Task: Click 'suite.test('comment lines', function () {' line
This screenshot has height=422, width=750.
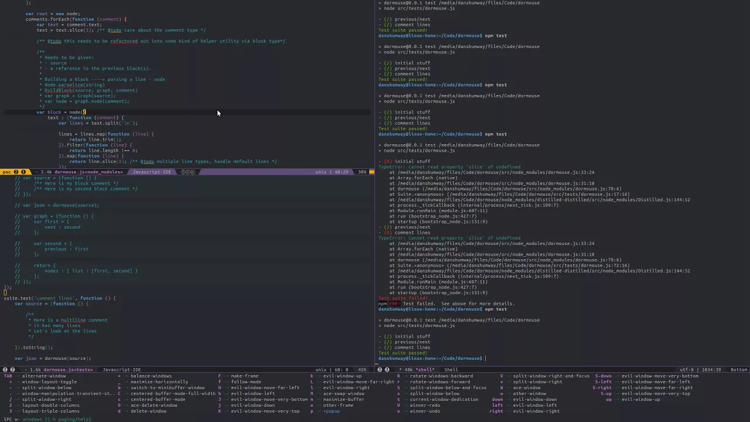Action: (x=60, y=298)
